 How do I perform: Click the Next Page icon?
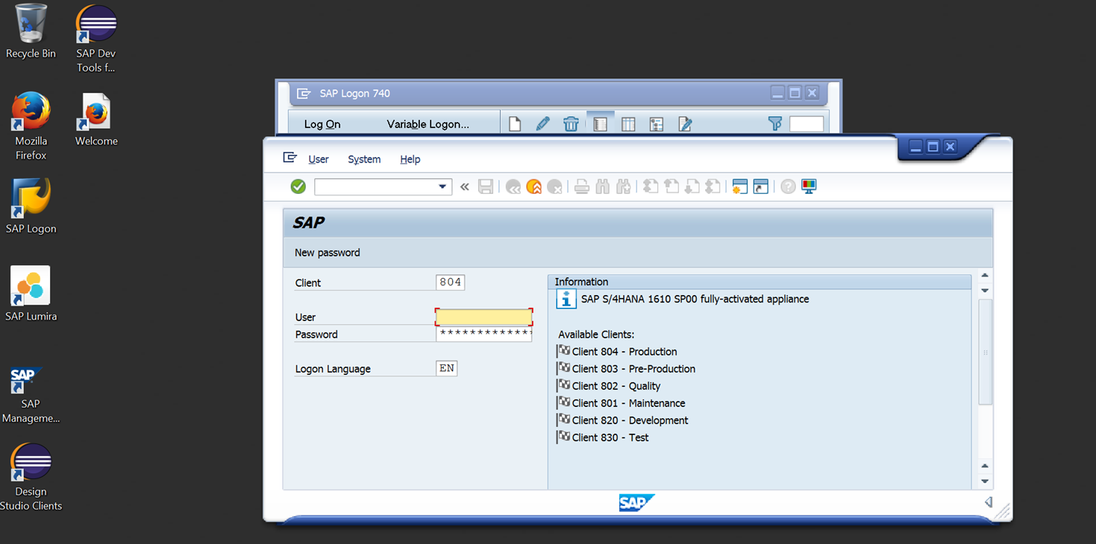coord(692,187)
